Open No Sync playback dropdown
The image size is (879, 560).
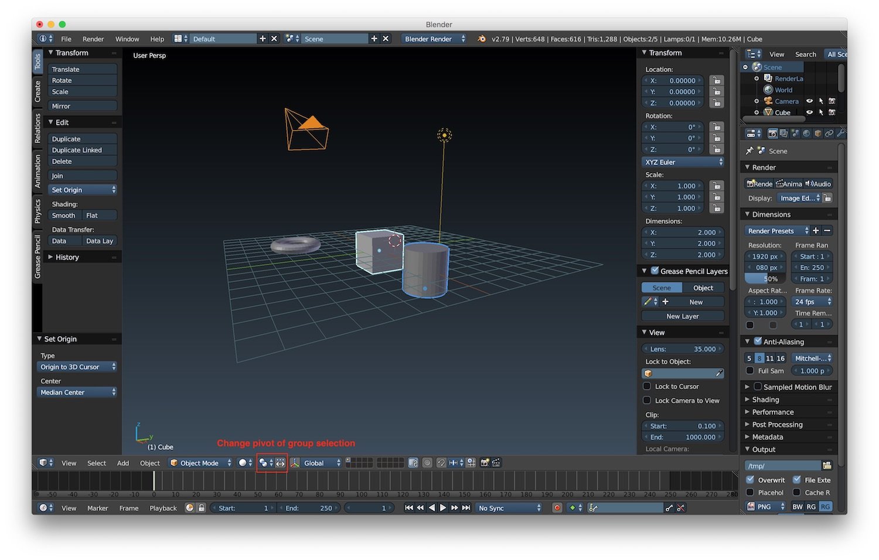click(x=509, y=508)
